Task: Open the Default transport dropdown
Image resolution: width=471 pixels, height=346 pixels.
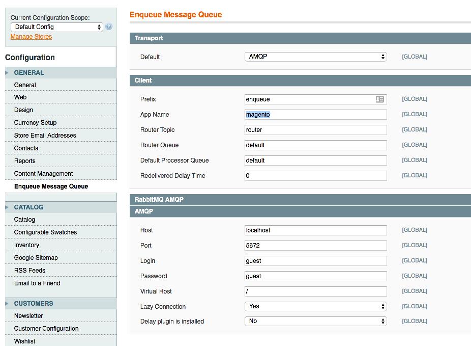Action: [315, 57]
